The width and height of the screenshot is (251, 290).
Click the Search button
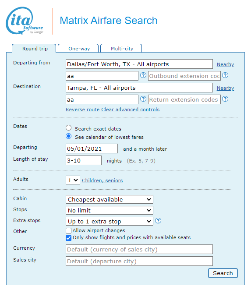point(223,273)
